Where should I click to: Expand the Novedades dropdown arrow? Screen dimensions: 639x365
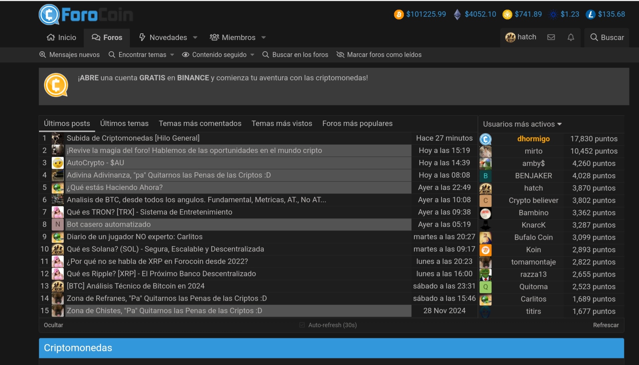click(195, 38)
